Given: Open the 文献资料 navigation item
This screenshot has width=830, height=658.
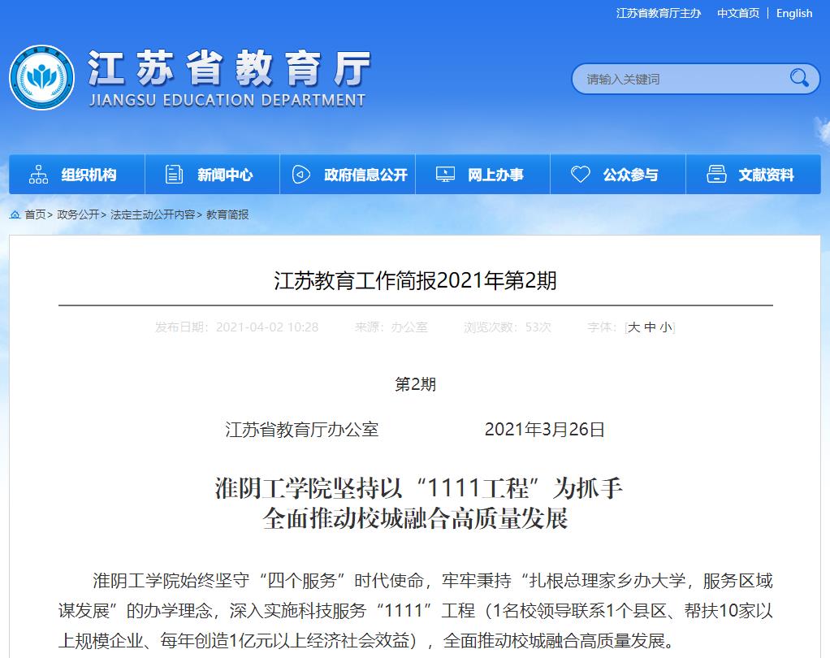Looking at the screenshot, I should (766, 175).
